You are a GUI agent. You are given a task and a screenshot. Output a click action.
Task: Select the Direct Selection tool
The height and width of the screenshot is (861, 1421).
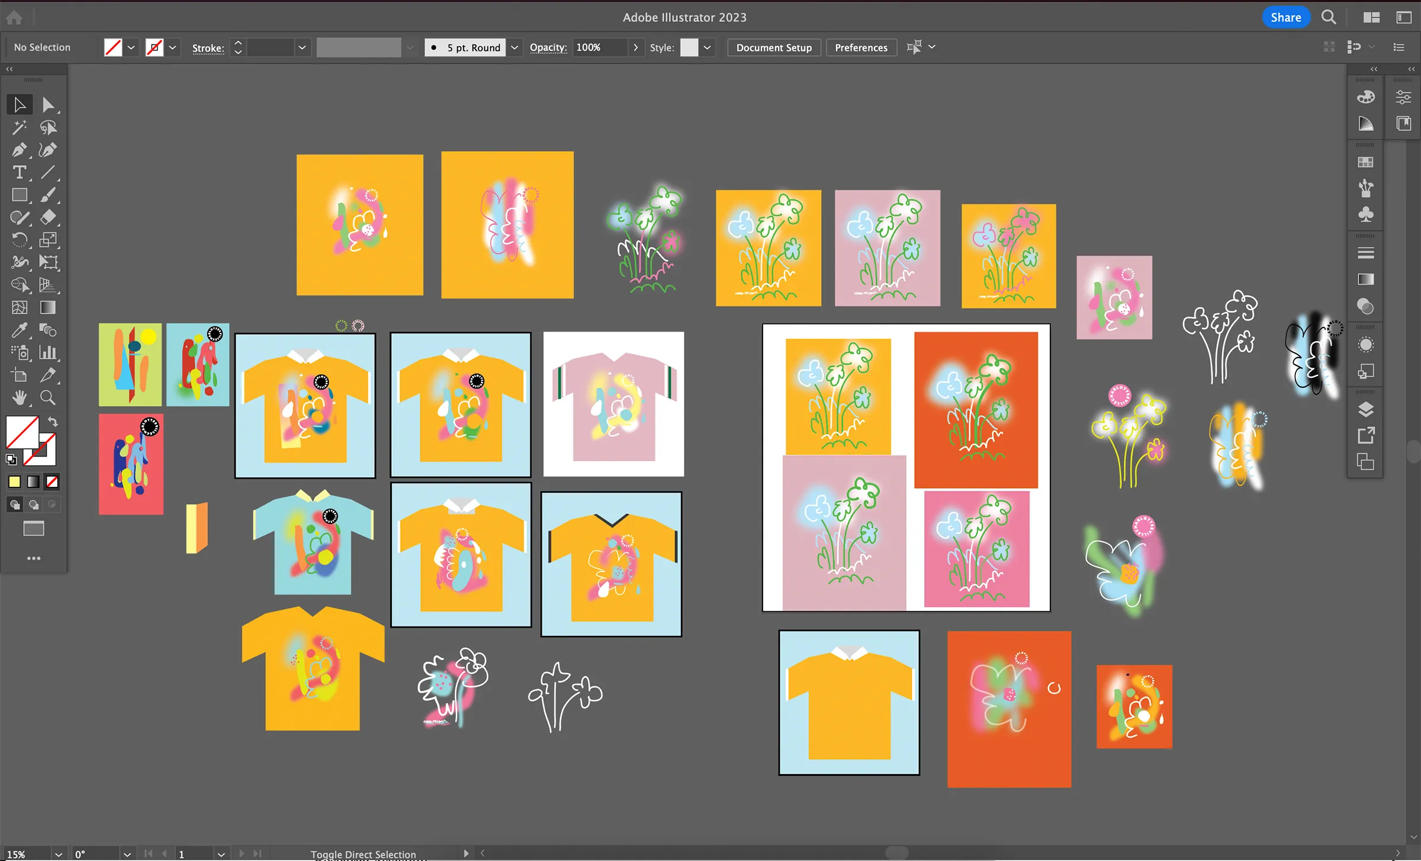(x=48, y=105)
